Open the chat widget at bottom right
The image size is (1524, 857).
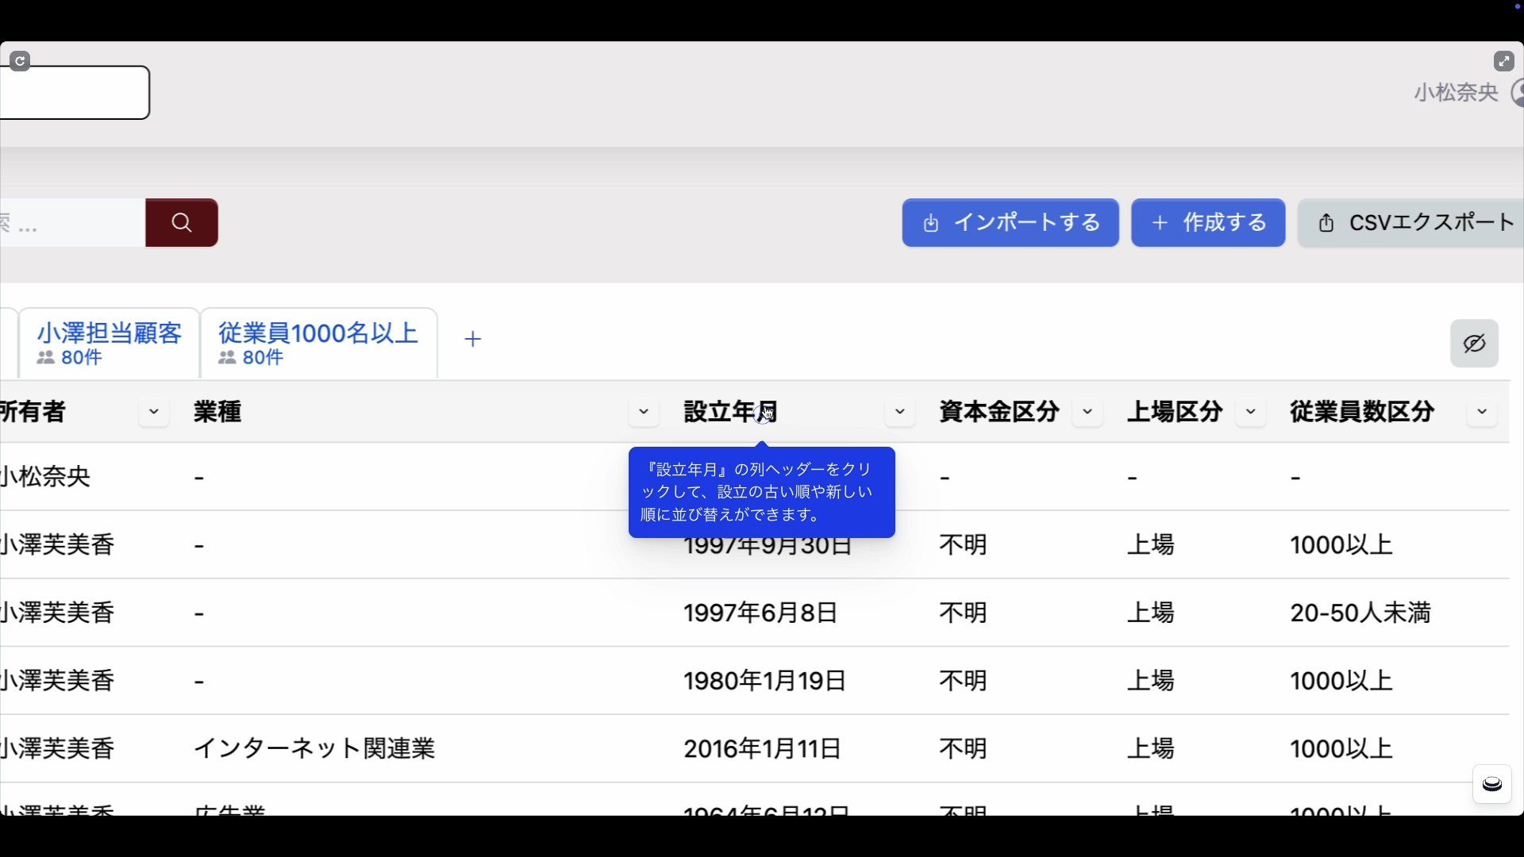click(x=1492, y=785)
